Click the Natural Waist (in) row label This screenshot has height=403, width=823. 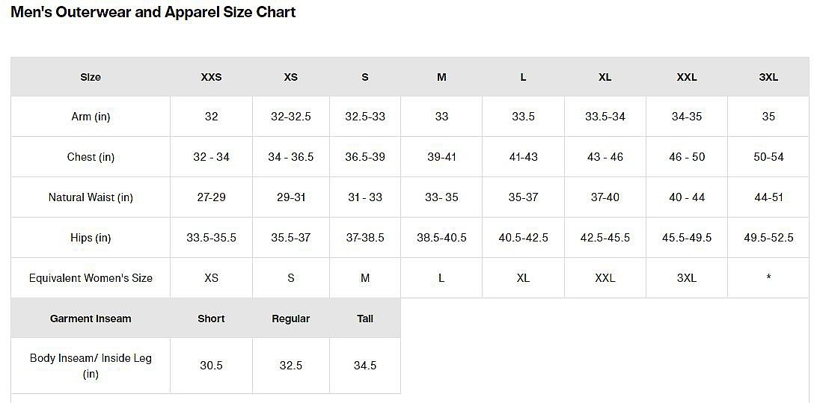coord(91,197)
